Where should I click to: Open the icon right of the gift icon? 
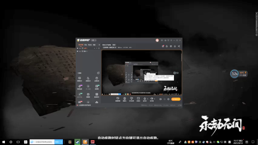click(x=167, y=46)
